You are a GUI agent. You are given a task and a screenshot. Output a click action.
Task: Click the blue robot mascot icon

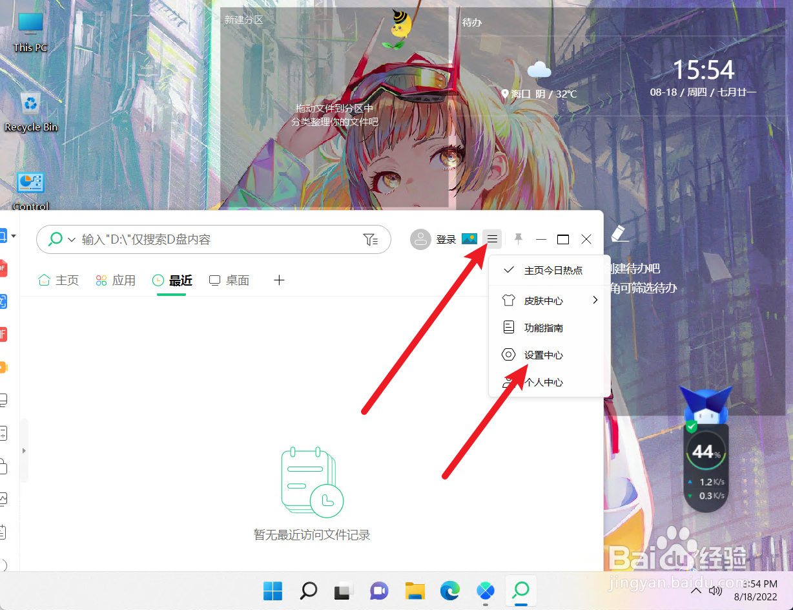[707, 406]
